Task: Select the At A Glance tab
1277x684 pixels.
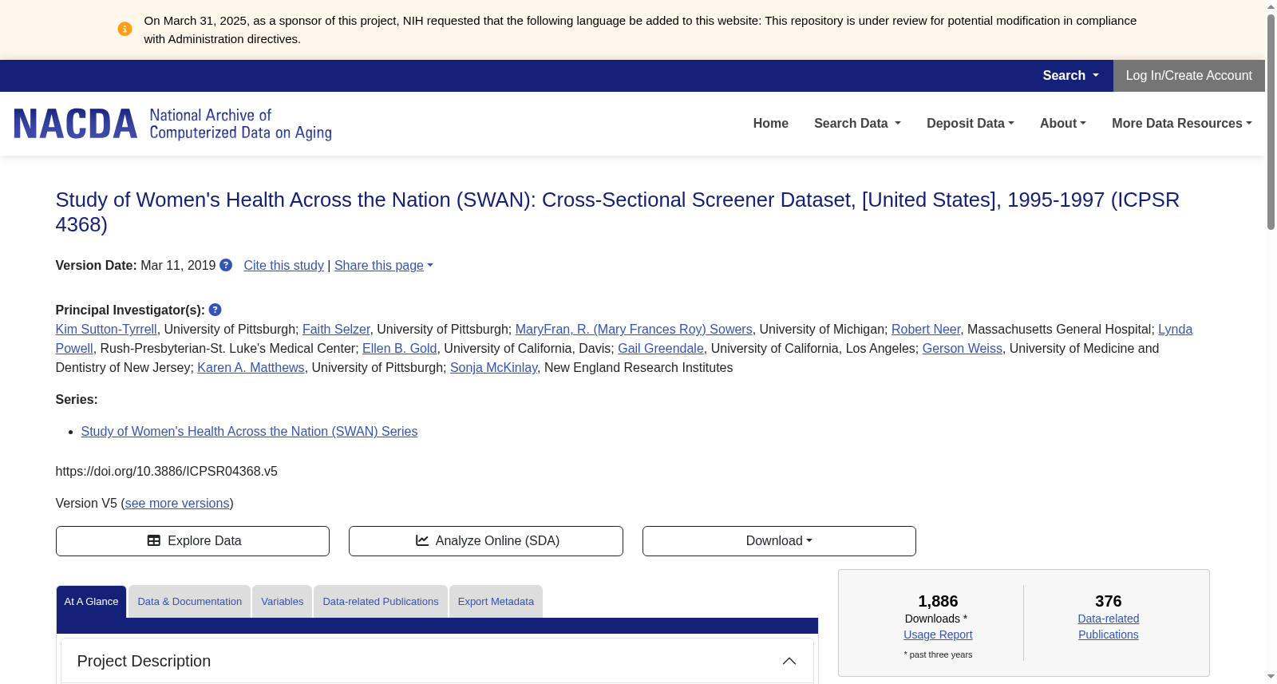Action: pyautogui.click(x=91, y=602)
